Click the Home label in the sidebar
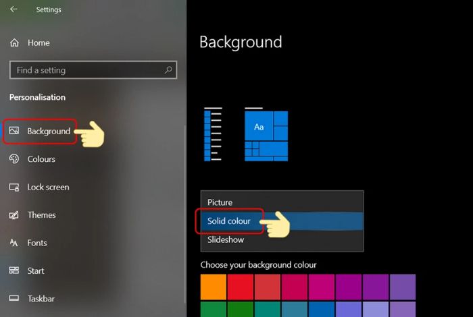 (39, 42)
